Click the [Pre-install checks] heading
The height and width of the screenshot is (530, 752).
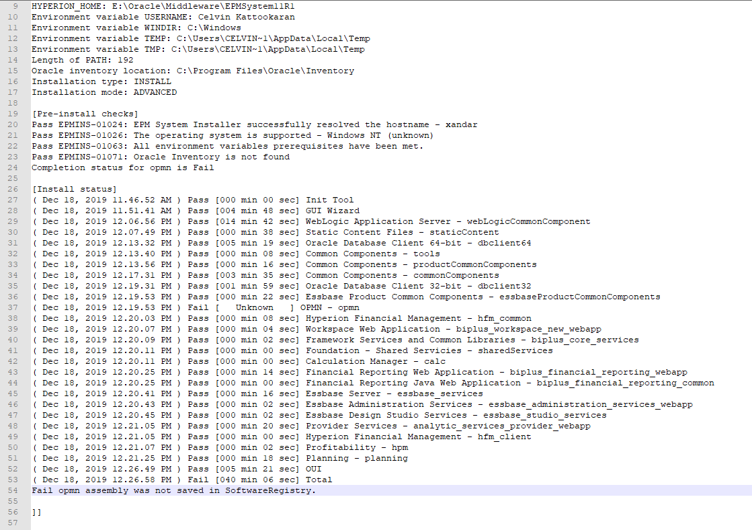(85, 114)
